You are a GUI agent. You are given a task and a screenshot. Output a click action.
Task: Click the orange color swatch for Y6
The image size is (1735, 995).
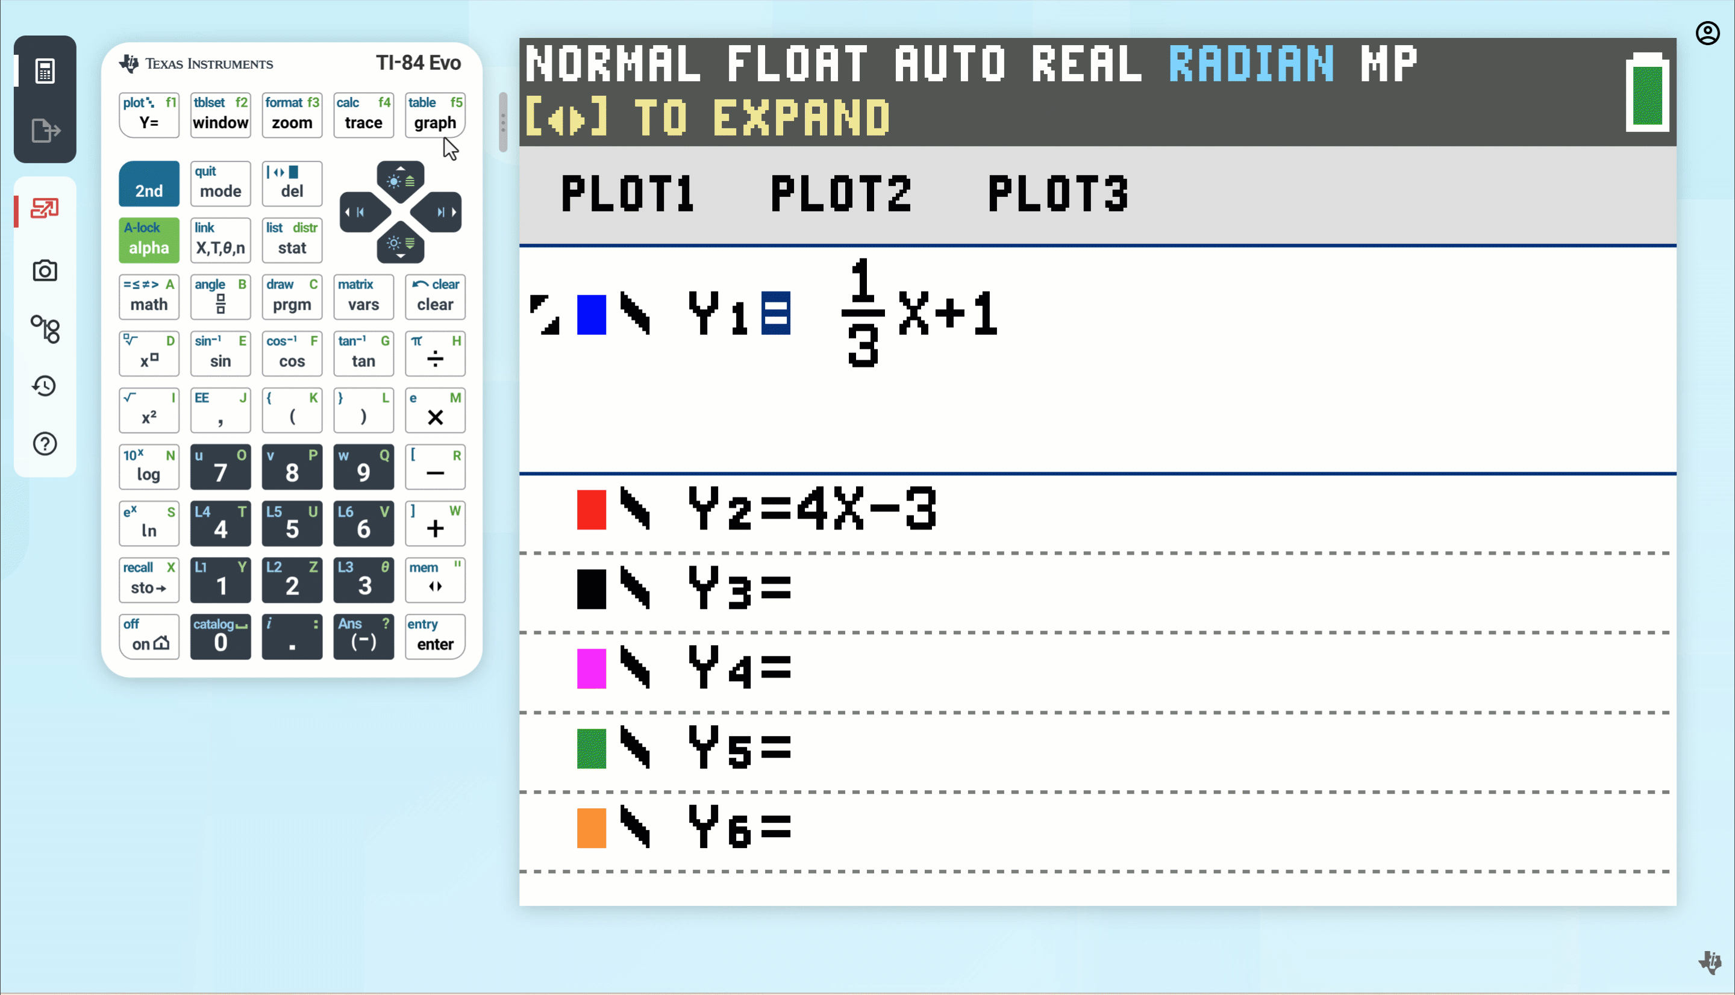[591, 828]
